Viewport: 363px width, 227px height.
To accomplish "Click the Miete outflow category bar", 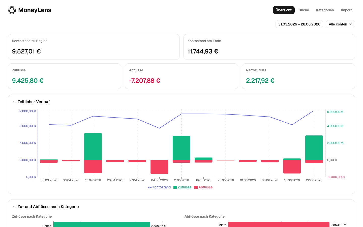I will pyautogui.click(x=279, y=224).
